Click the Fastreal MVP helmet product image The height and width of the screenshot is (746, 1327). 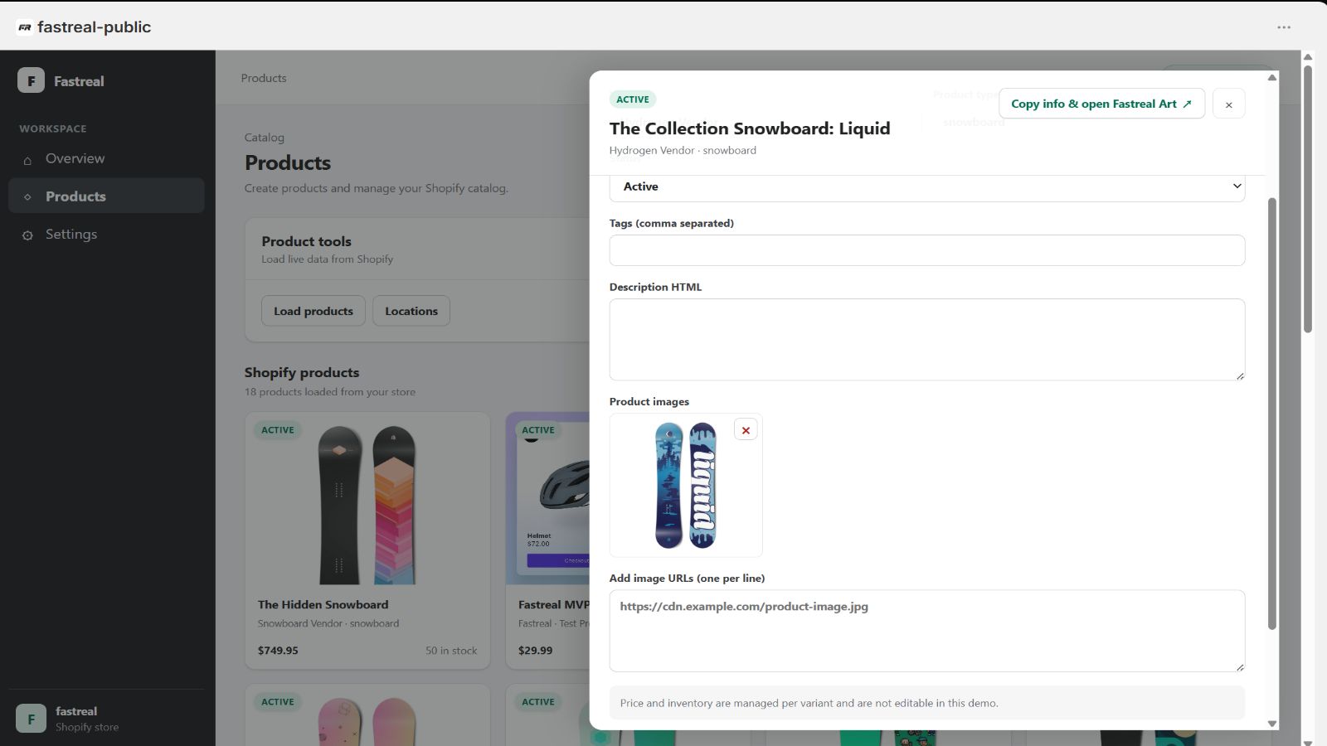(548, 499)
